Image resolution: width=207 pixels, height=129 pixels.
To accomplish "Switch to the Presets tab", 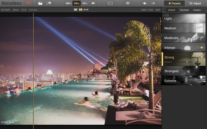I will [x=174, y=3].
